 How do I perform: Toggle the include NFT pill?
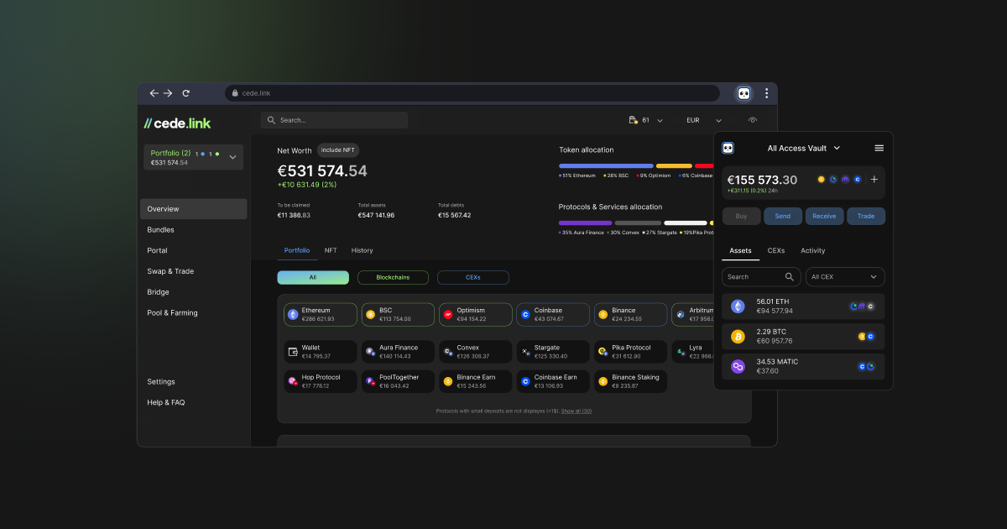[x=338, y=150]
